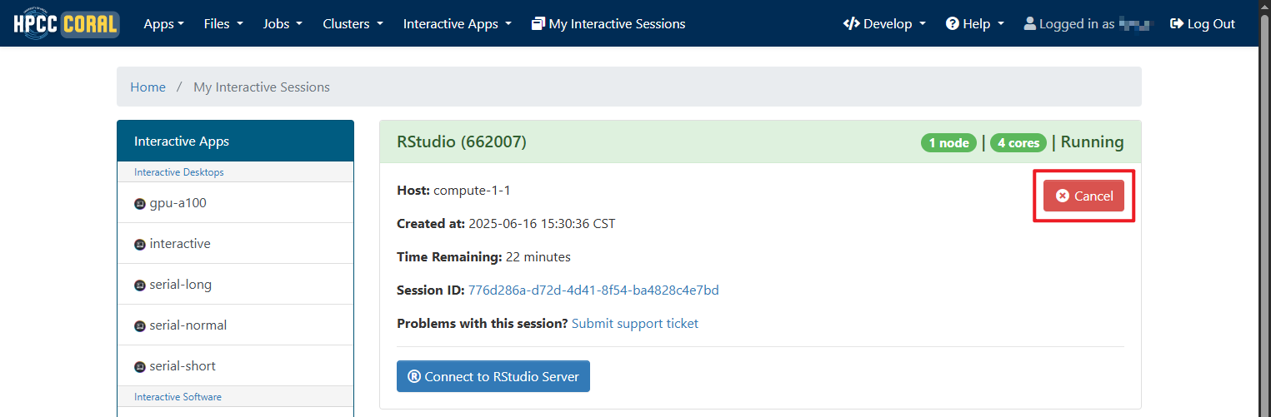This screenshot has width=1271, height=417.
Task: Open the Interactive Apps navbar dropdown
Action: (458, 24)
